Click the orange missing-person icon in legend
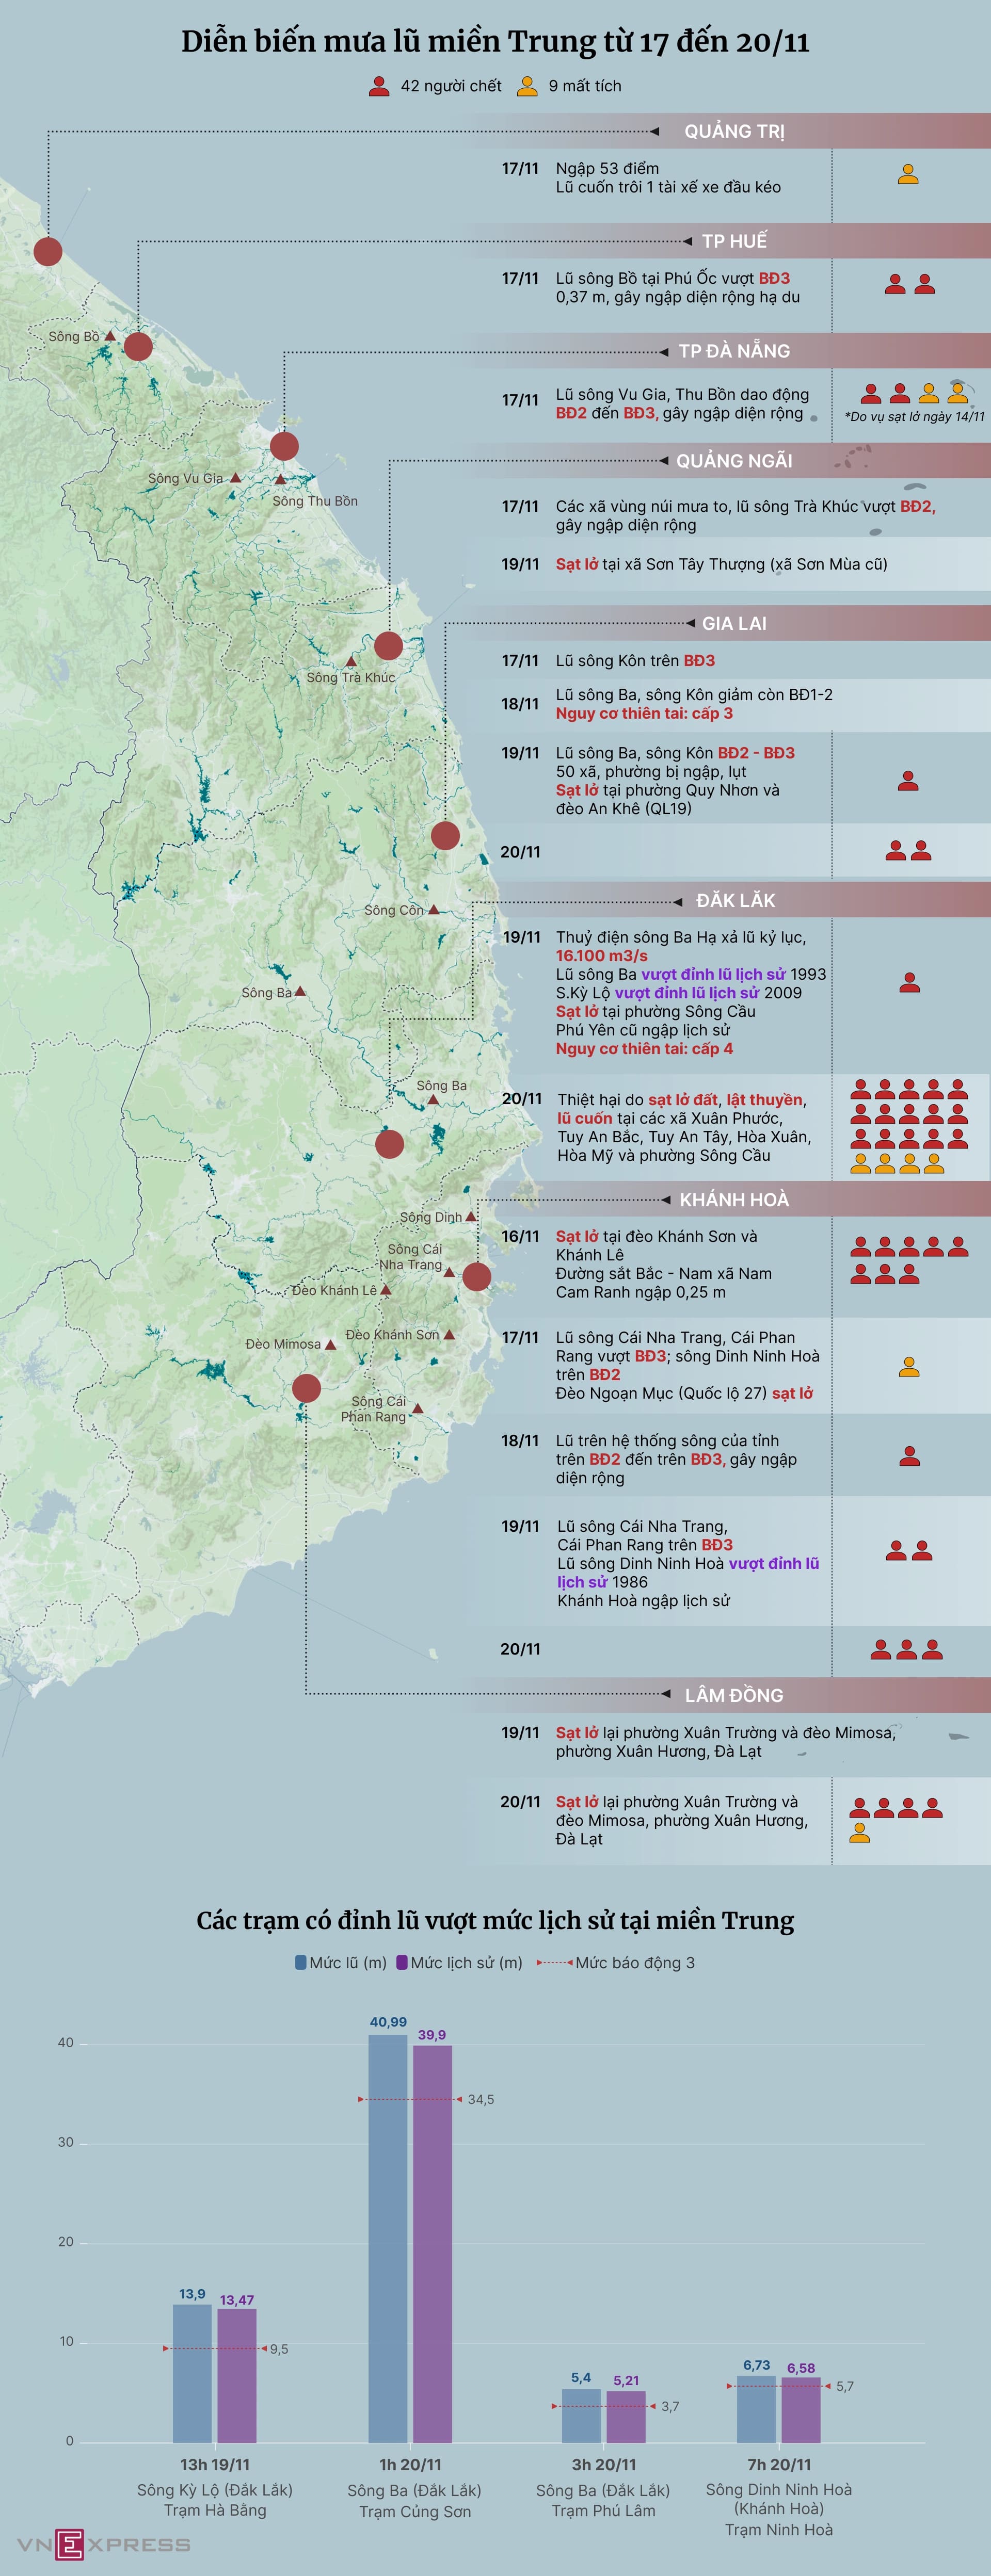The image size is (991, 2576). point(527,86)
